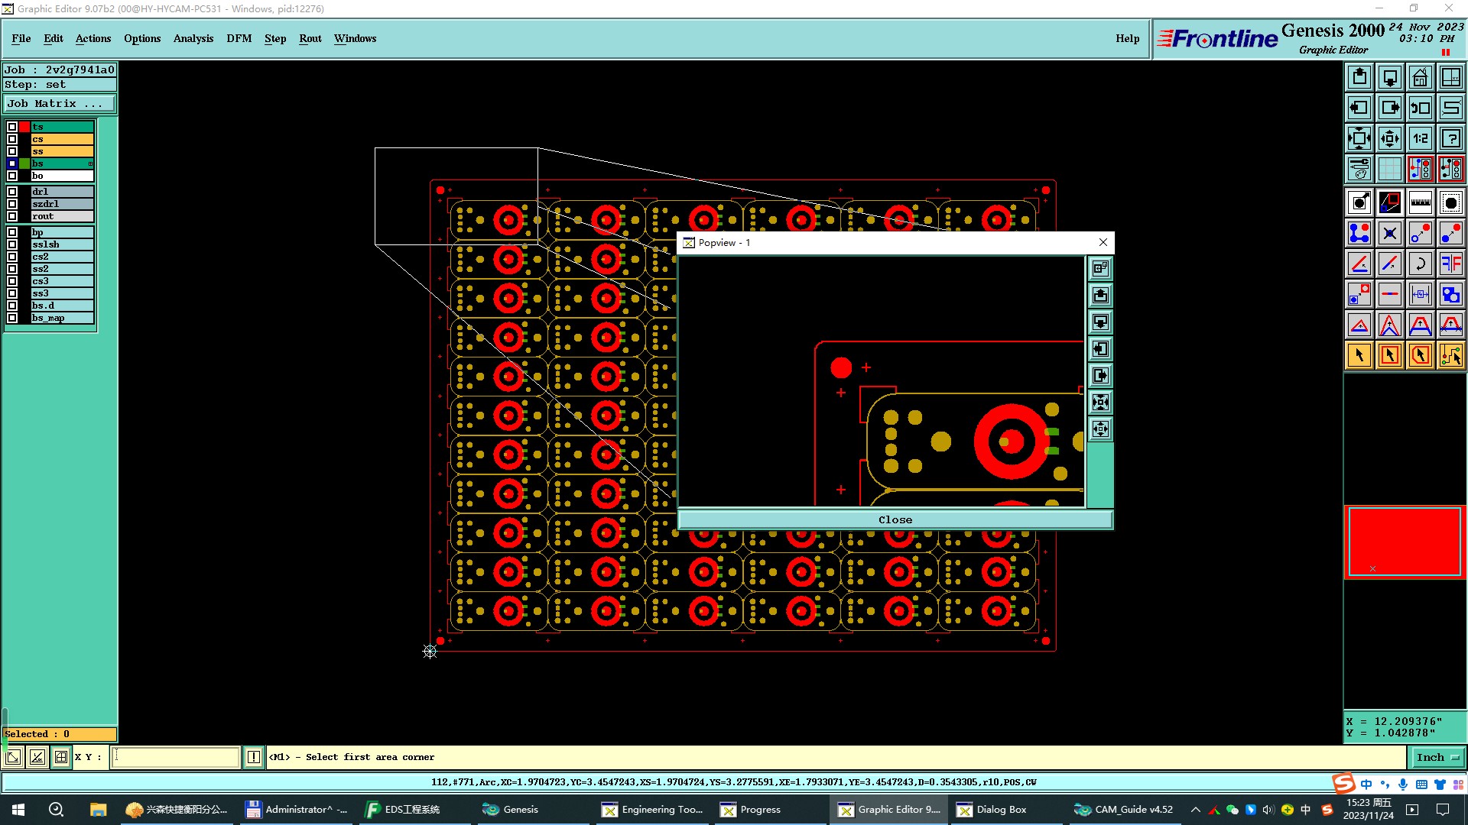Select the rotate feature tool
The height and width of the screenshot is (825, 1468).
1420,264
